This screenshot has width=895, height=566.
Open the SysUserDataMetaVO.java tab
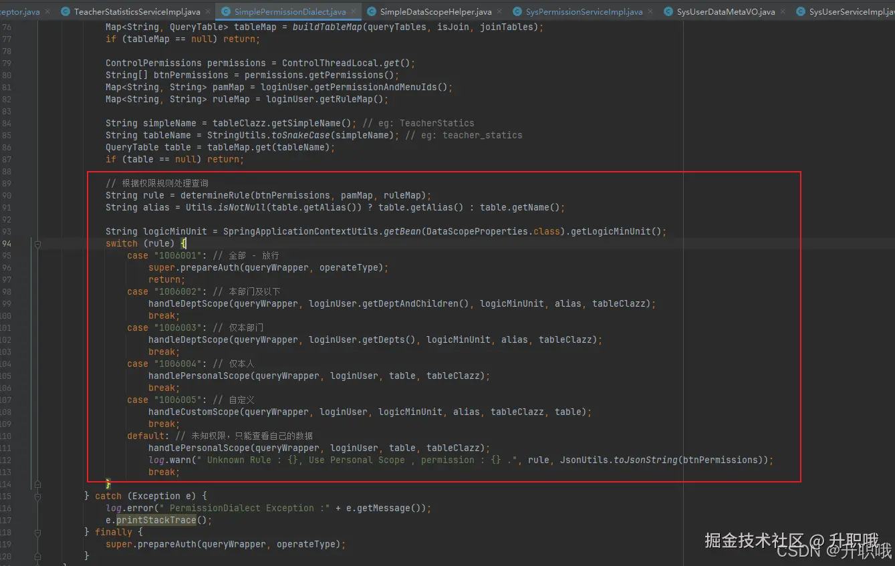(x=726, y=12)
